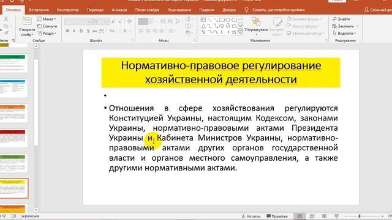Open the font name combo box
The height and width of the screenshot is (220, 392).
pyautogui.click(x=78, y=22)
